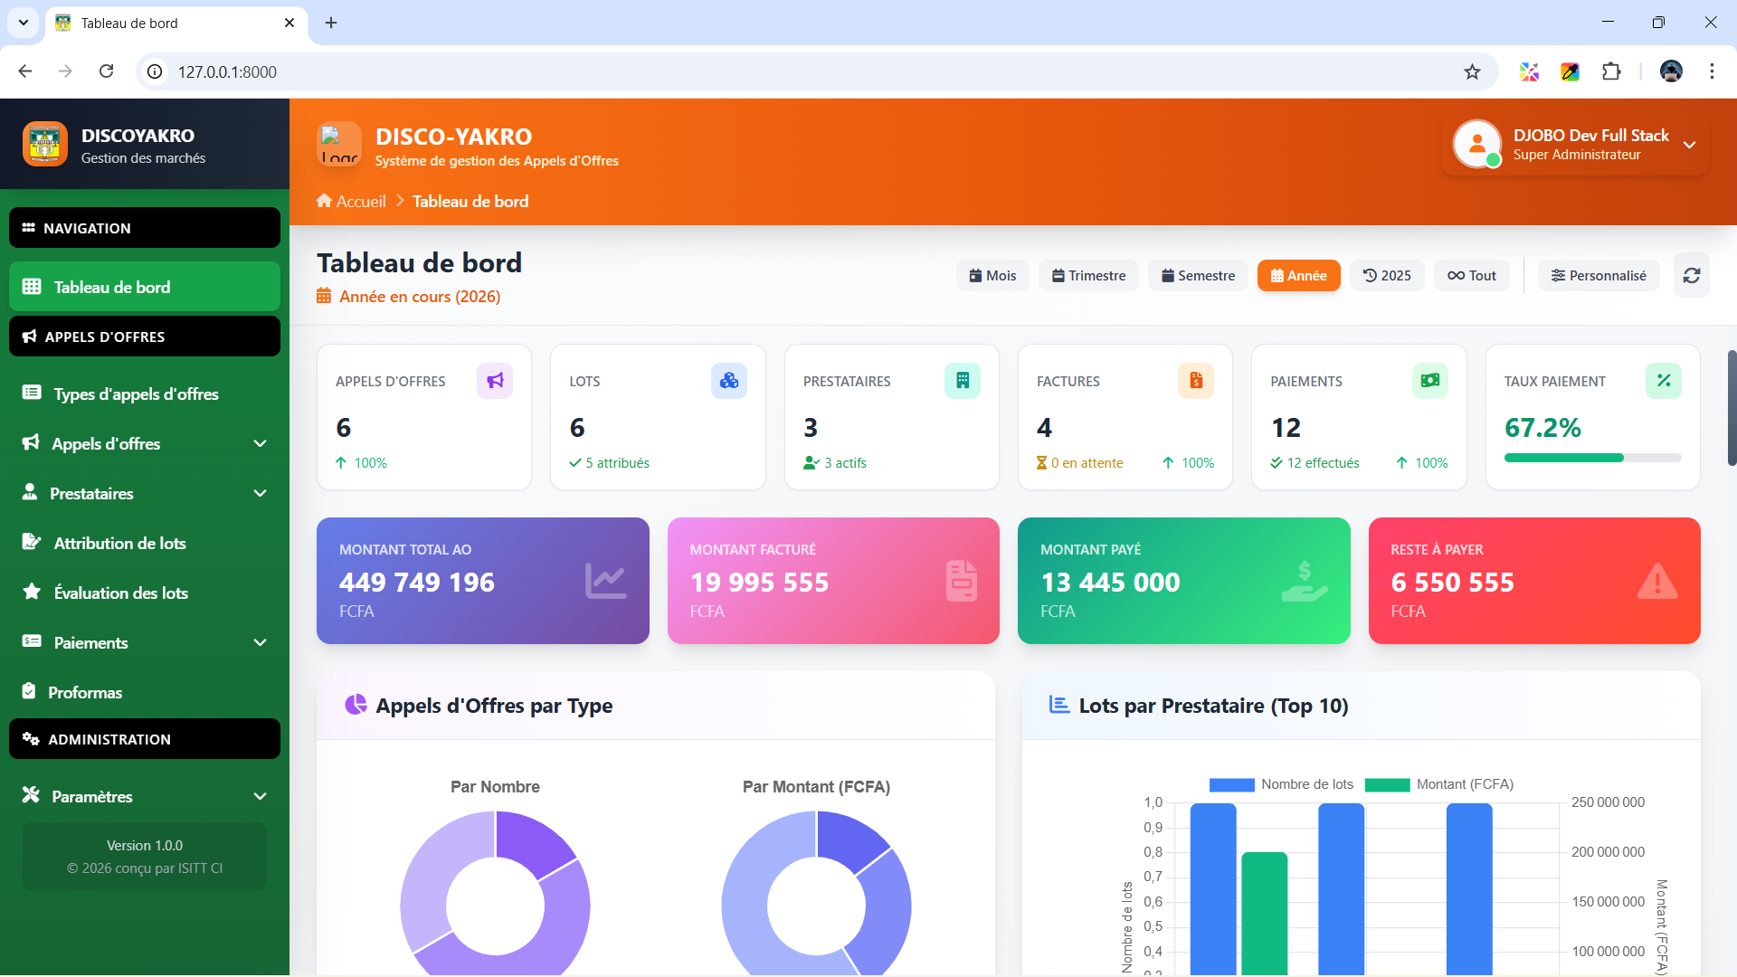Bookmark this page with the star icon
Screen dimensions: 1737x977
(1473, 71)
